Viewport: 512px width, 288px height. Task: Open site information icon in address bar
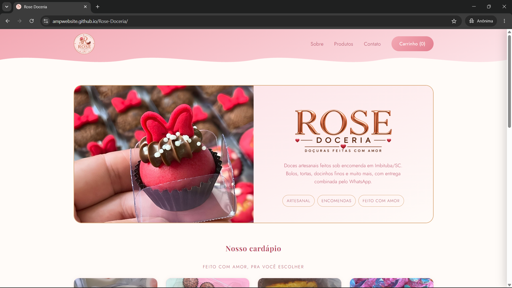46,21
